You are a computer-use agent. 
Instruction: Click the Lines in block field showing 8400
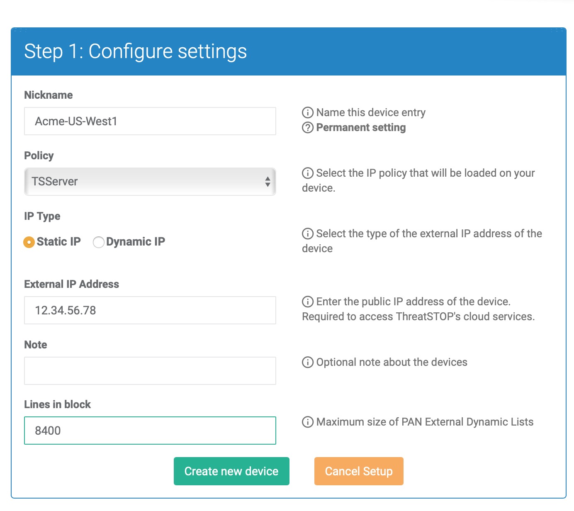coord(150,431)
